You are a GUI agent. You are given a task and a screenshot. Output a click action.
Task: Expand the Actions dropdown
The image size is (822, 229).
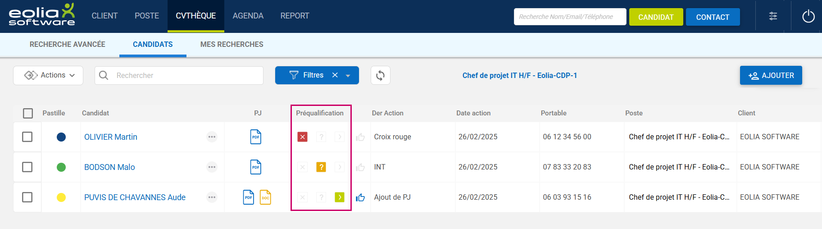coord(48,75)
